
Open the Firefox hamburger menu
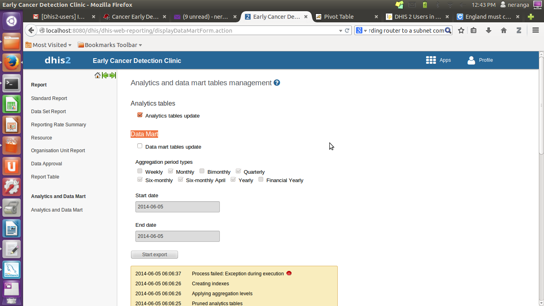click(x=536, y=30)
